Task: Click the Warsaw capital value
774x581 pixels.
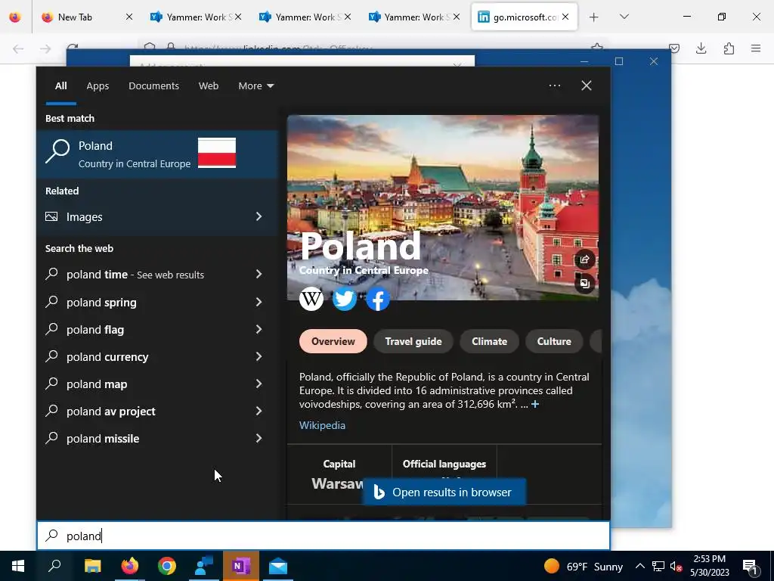Action: [x=338, y=483]
